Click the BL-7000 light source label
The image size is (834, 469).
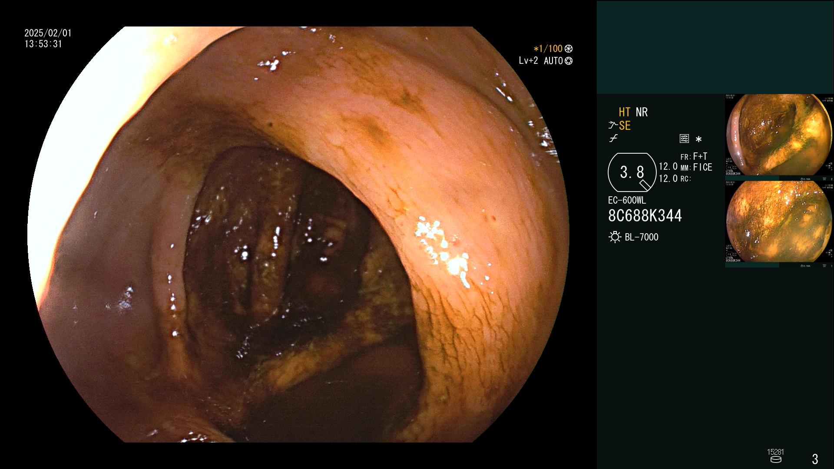(642, 237)
